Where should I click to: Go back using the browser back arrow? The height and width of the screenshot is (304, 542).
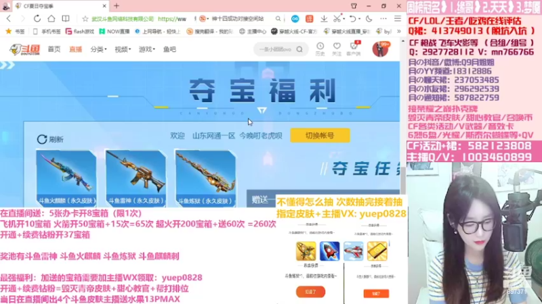(x=9, y=19)
